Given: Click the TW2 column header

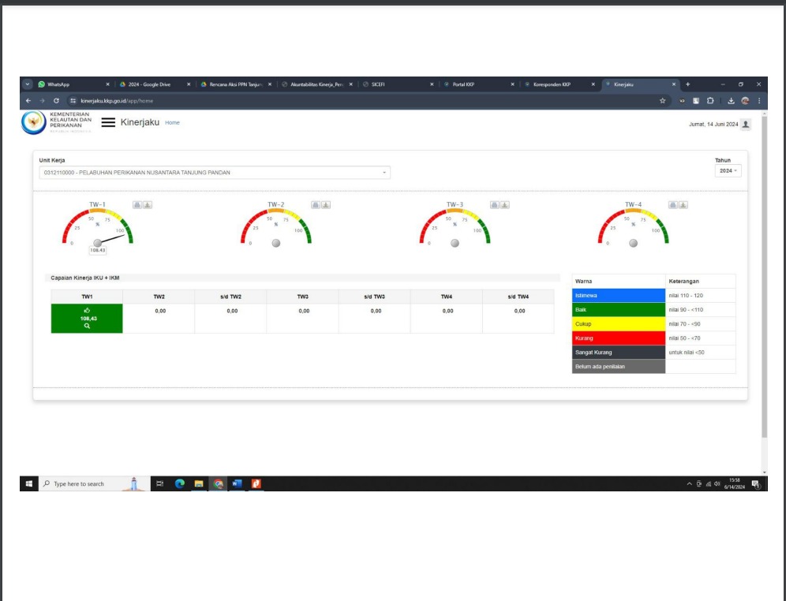Looking at the screenshot, I should pyautogui.click(x=159, y=297).
